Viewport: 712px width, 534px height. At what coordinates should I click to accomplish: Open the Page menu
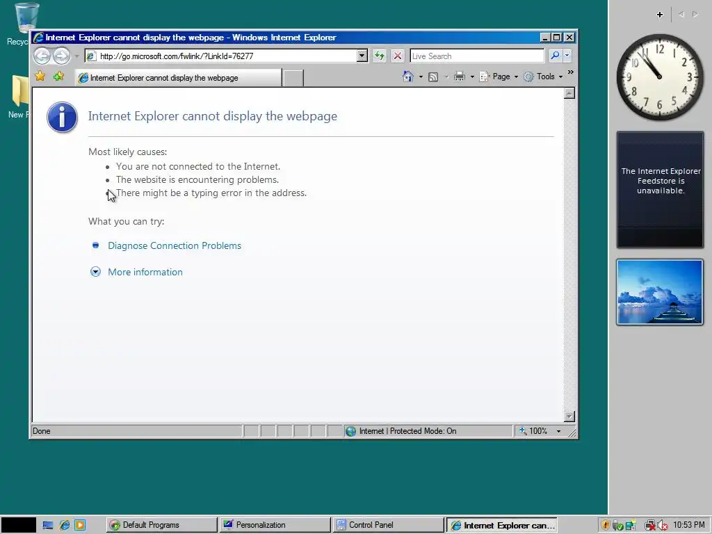[x=499, y=76]
